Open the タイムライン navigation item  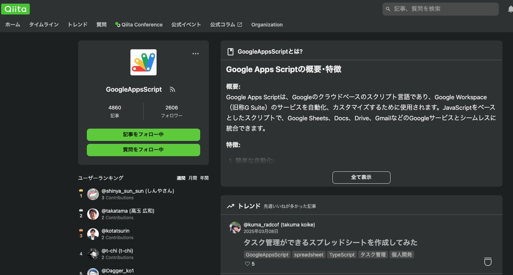tap(43, 24)
